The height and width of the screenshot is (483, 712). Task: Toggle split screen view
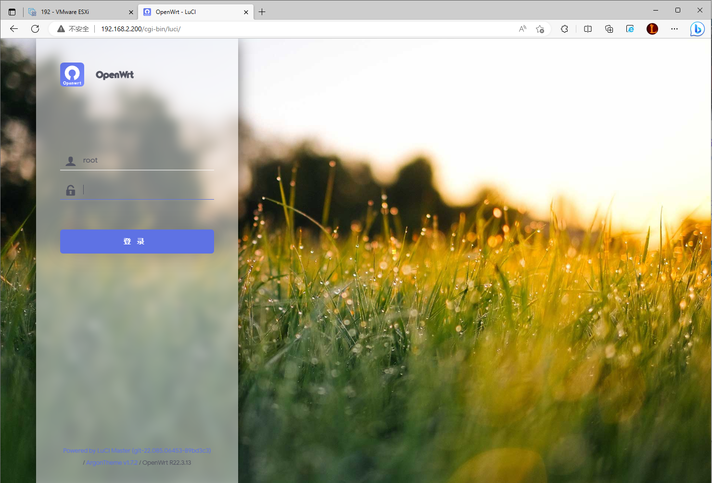pos(588,29)
